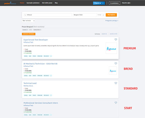Change the +0 km distance selector
Image resolution: width=145 pixels, height=118 pixels.
101,15
